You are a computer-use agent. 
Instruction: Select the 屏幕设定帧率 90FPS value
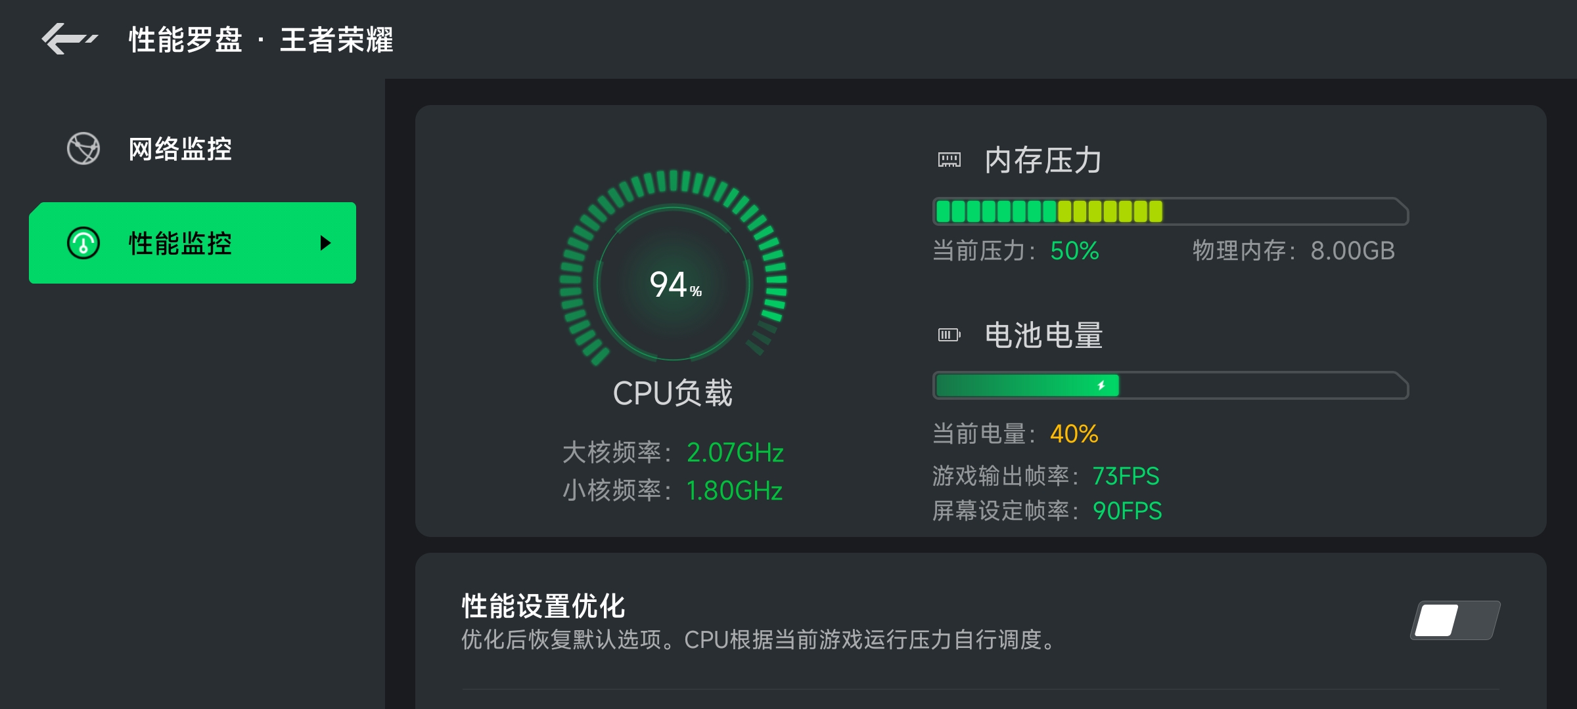pyautogui.click(x=1127, y=511)
